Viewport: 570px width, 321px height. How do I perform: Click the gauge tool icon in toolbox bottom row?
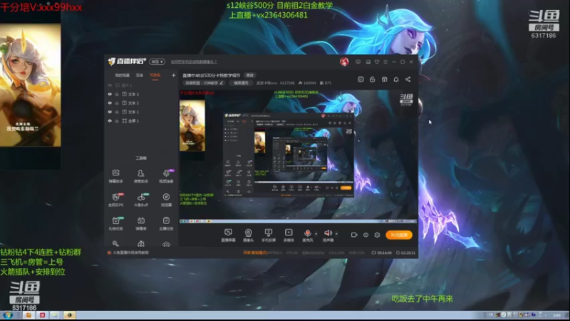[140, 243]
